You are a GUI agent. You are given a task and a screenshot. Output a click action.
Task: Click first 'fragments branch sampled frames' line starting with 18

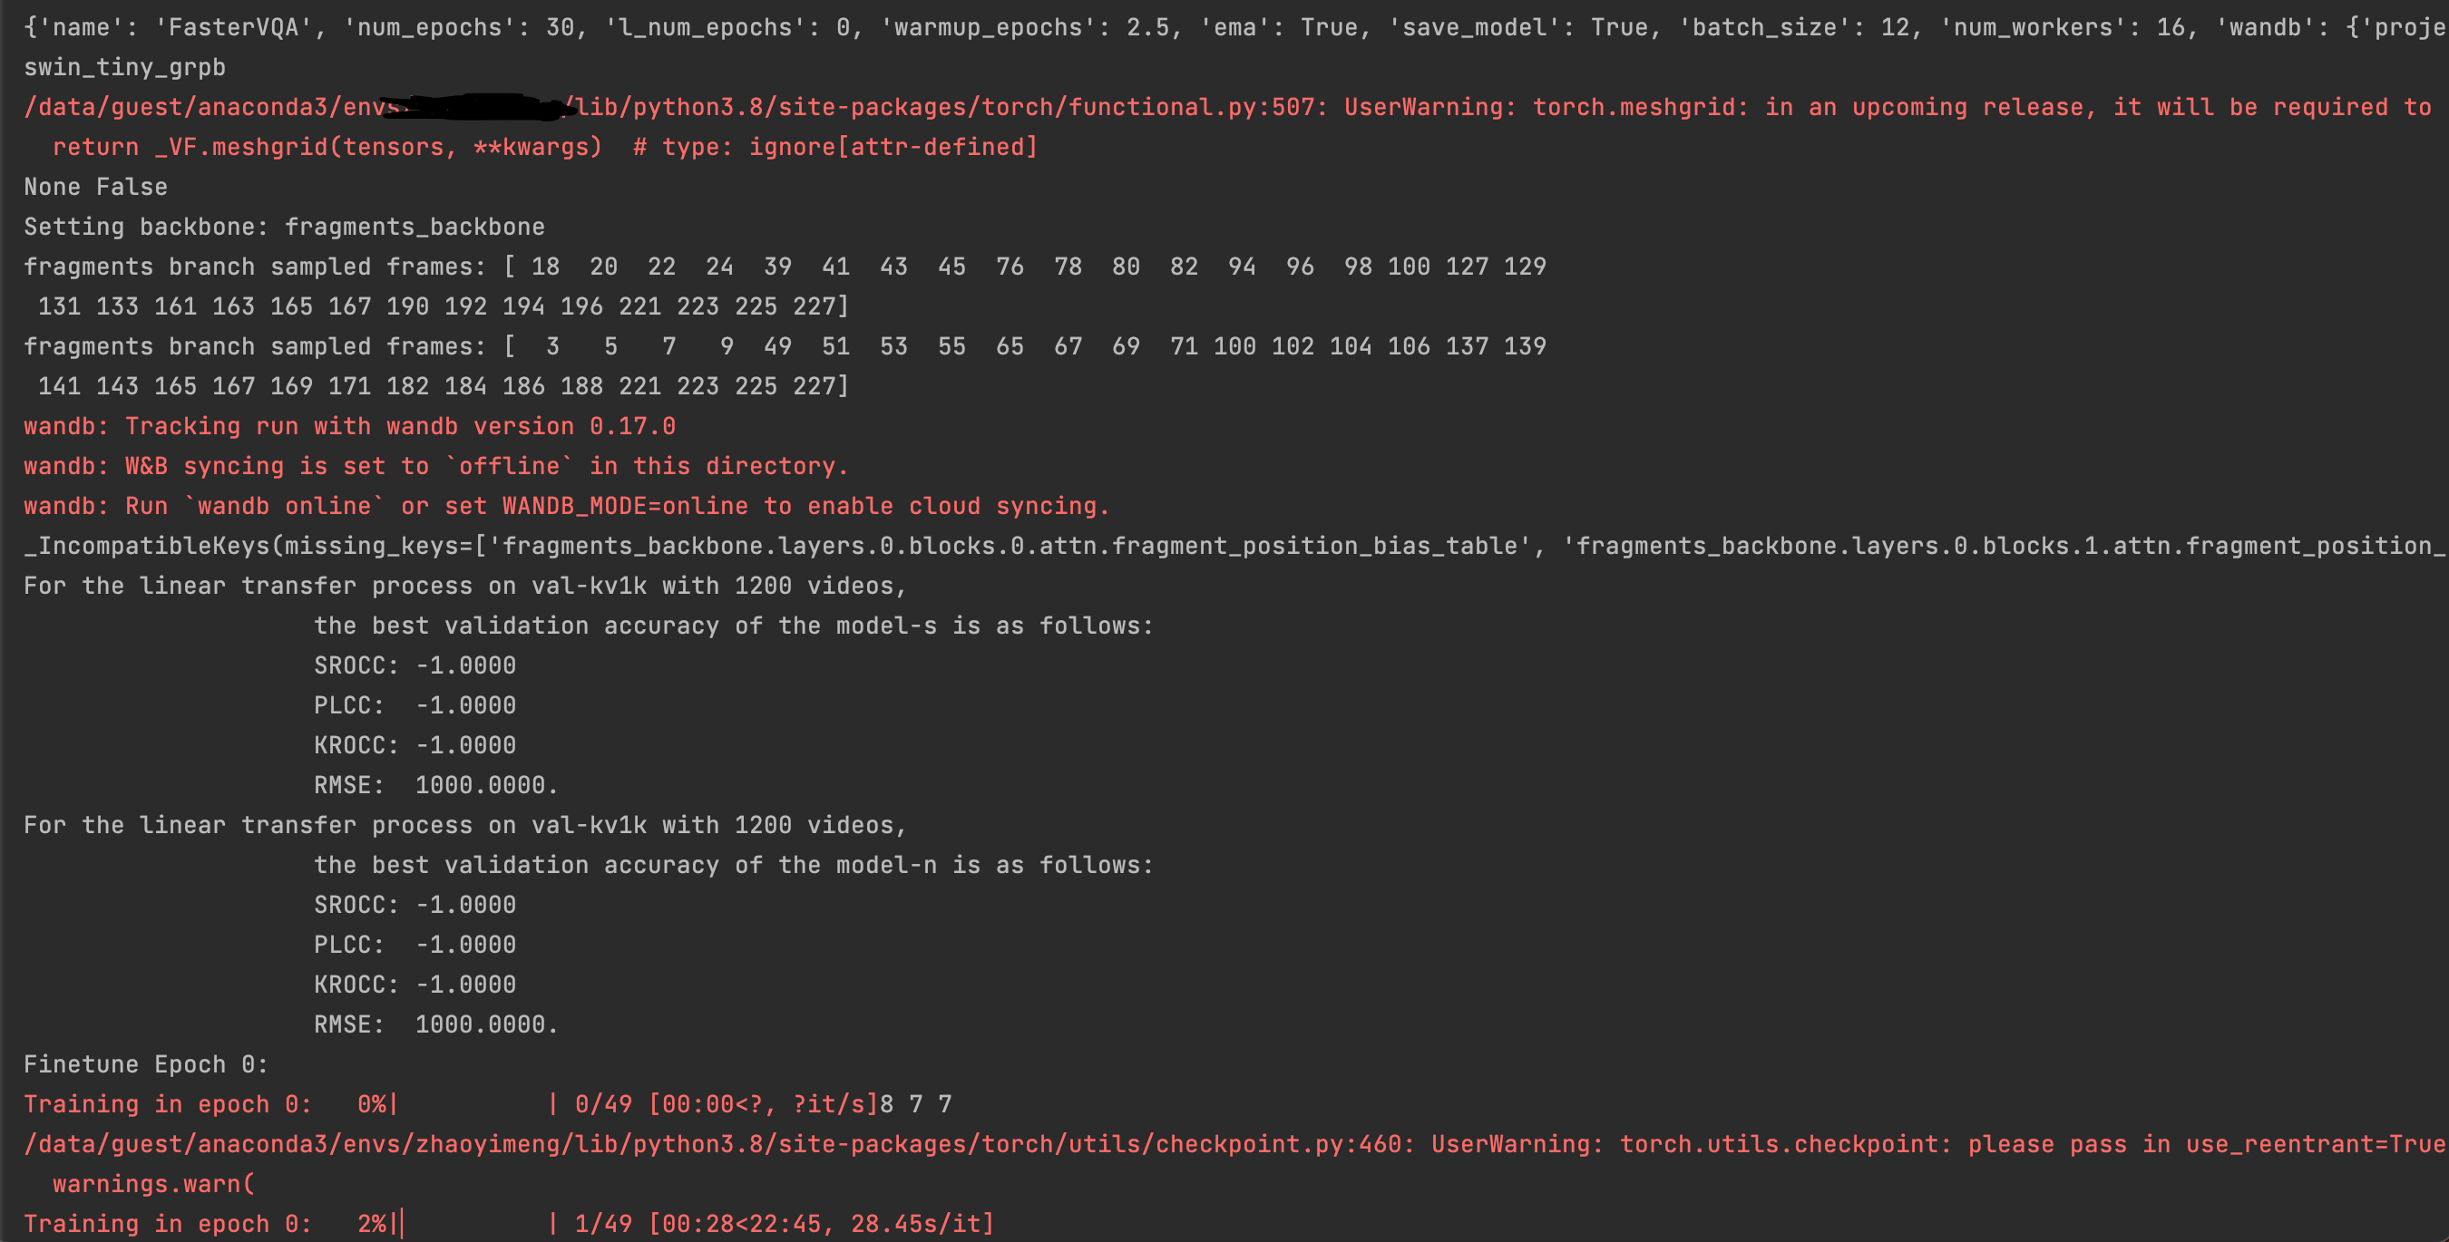point(785,267)
